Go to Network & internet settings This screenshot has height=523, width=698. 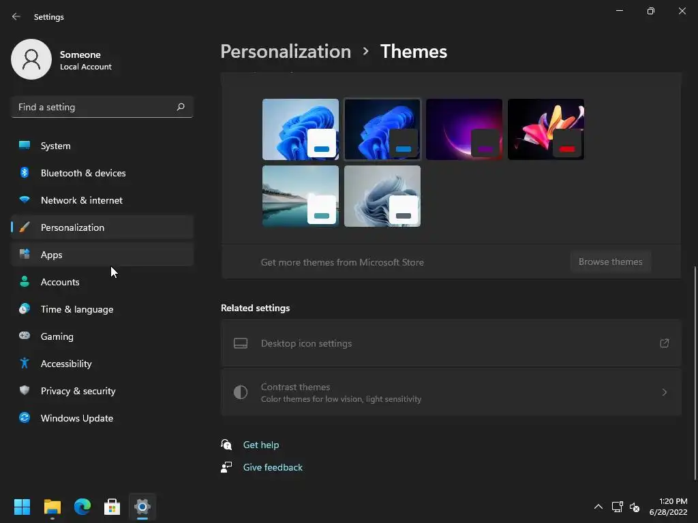(102, 200)
